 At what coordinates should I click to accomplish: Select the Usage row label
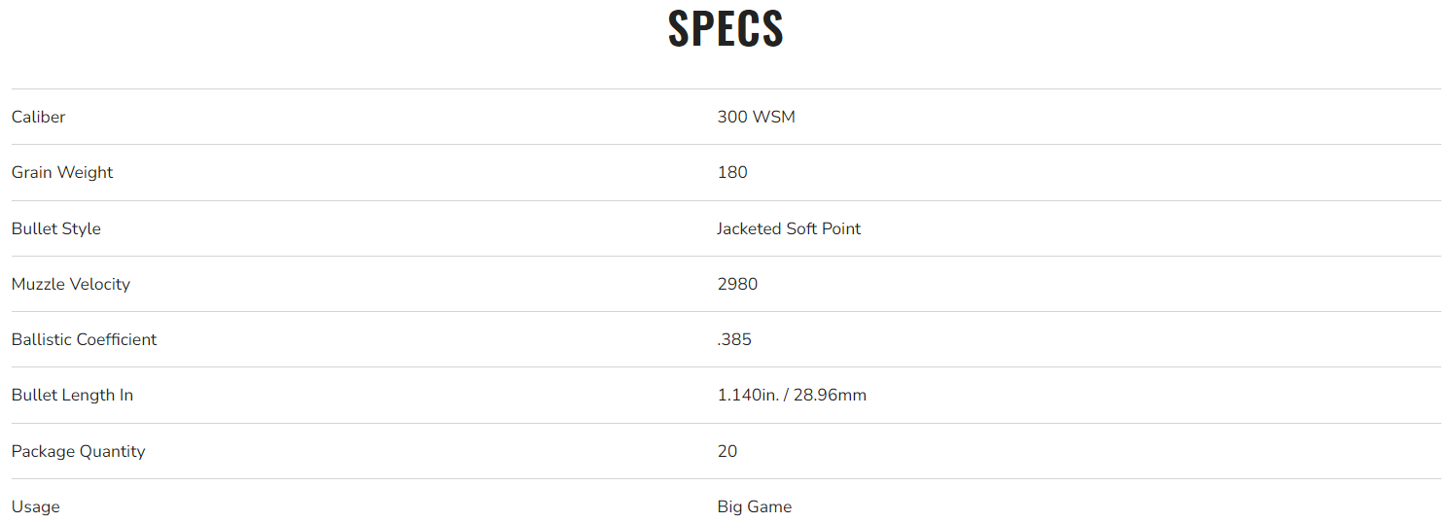(x=36, y=506)
